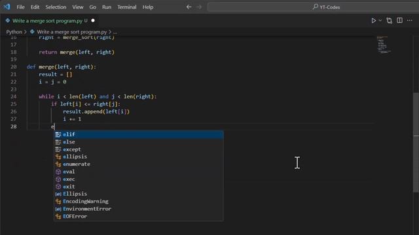This screenshot has width=419, height=235.
Task: Place cursor on i += 1 line
Action: pyautogui.click(x=72, y=119)
